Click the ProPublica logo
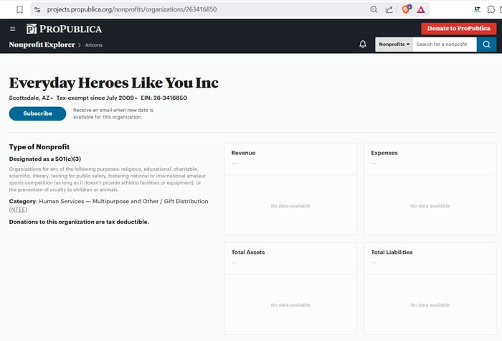This screenshot has height=341, width=502. (64, 29)
